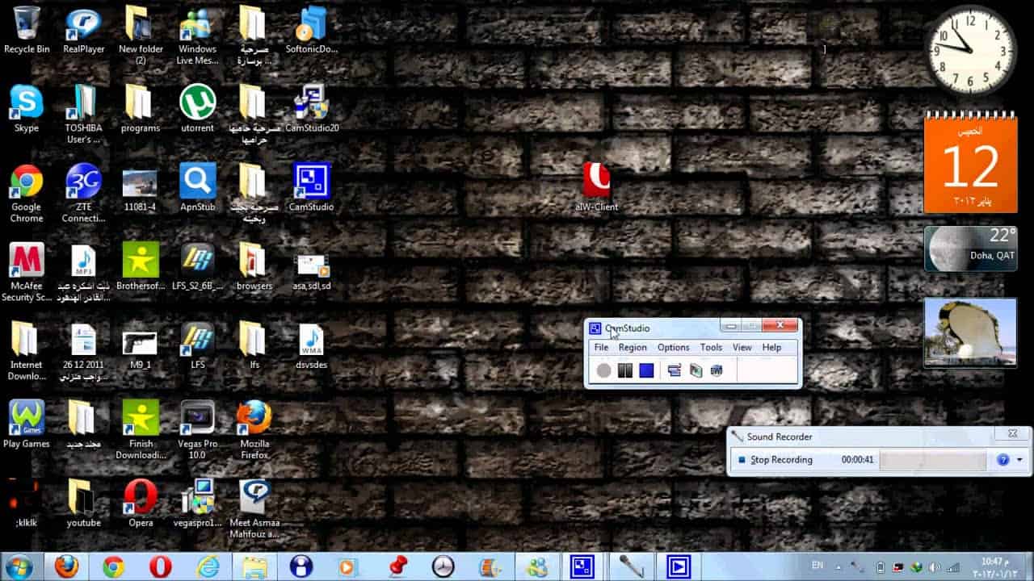Select the Record to SWF icon
Screen dimensions: 1034x581
coord(716,370)
